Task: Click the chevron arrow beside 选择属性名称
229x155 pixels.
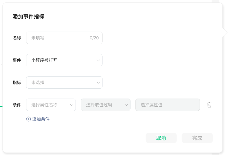Action: [x=71, y=105]
